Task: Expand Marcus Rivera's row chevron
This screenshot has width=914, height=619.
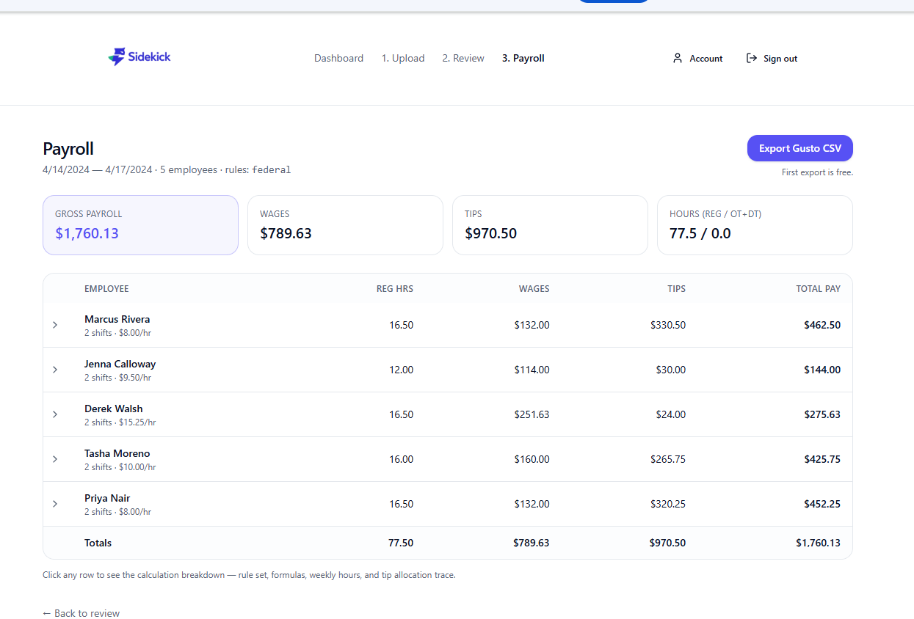Action: click(x=55, y=325)
